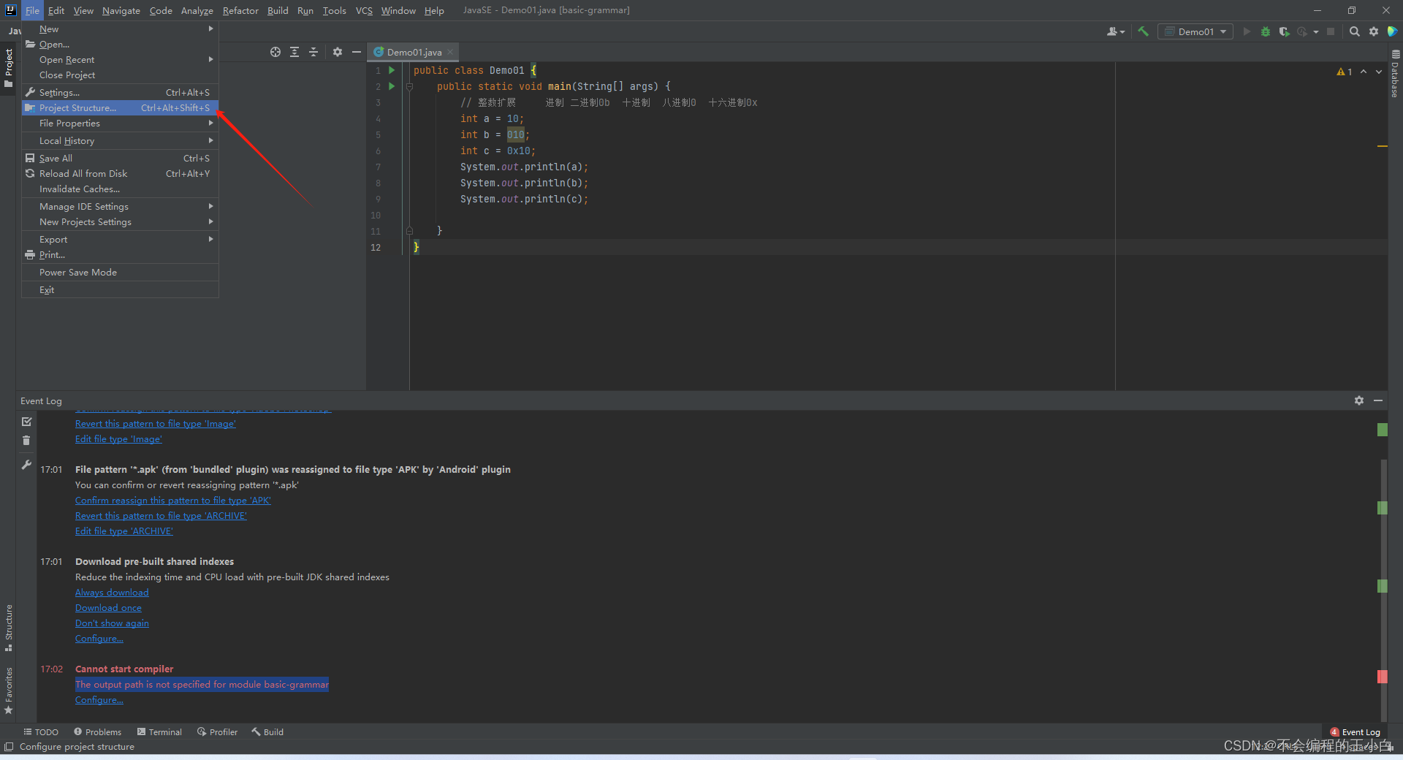Open the Refactor menu in menu bar
The width and height of the screenshot is (1403, 760).
[x=240, y=10]
